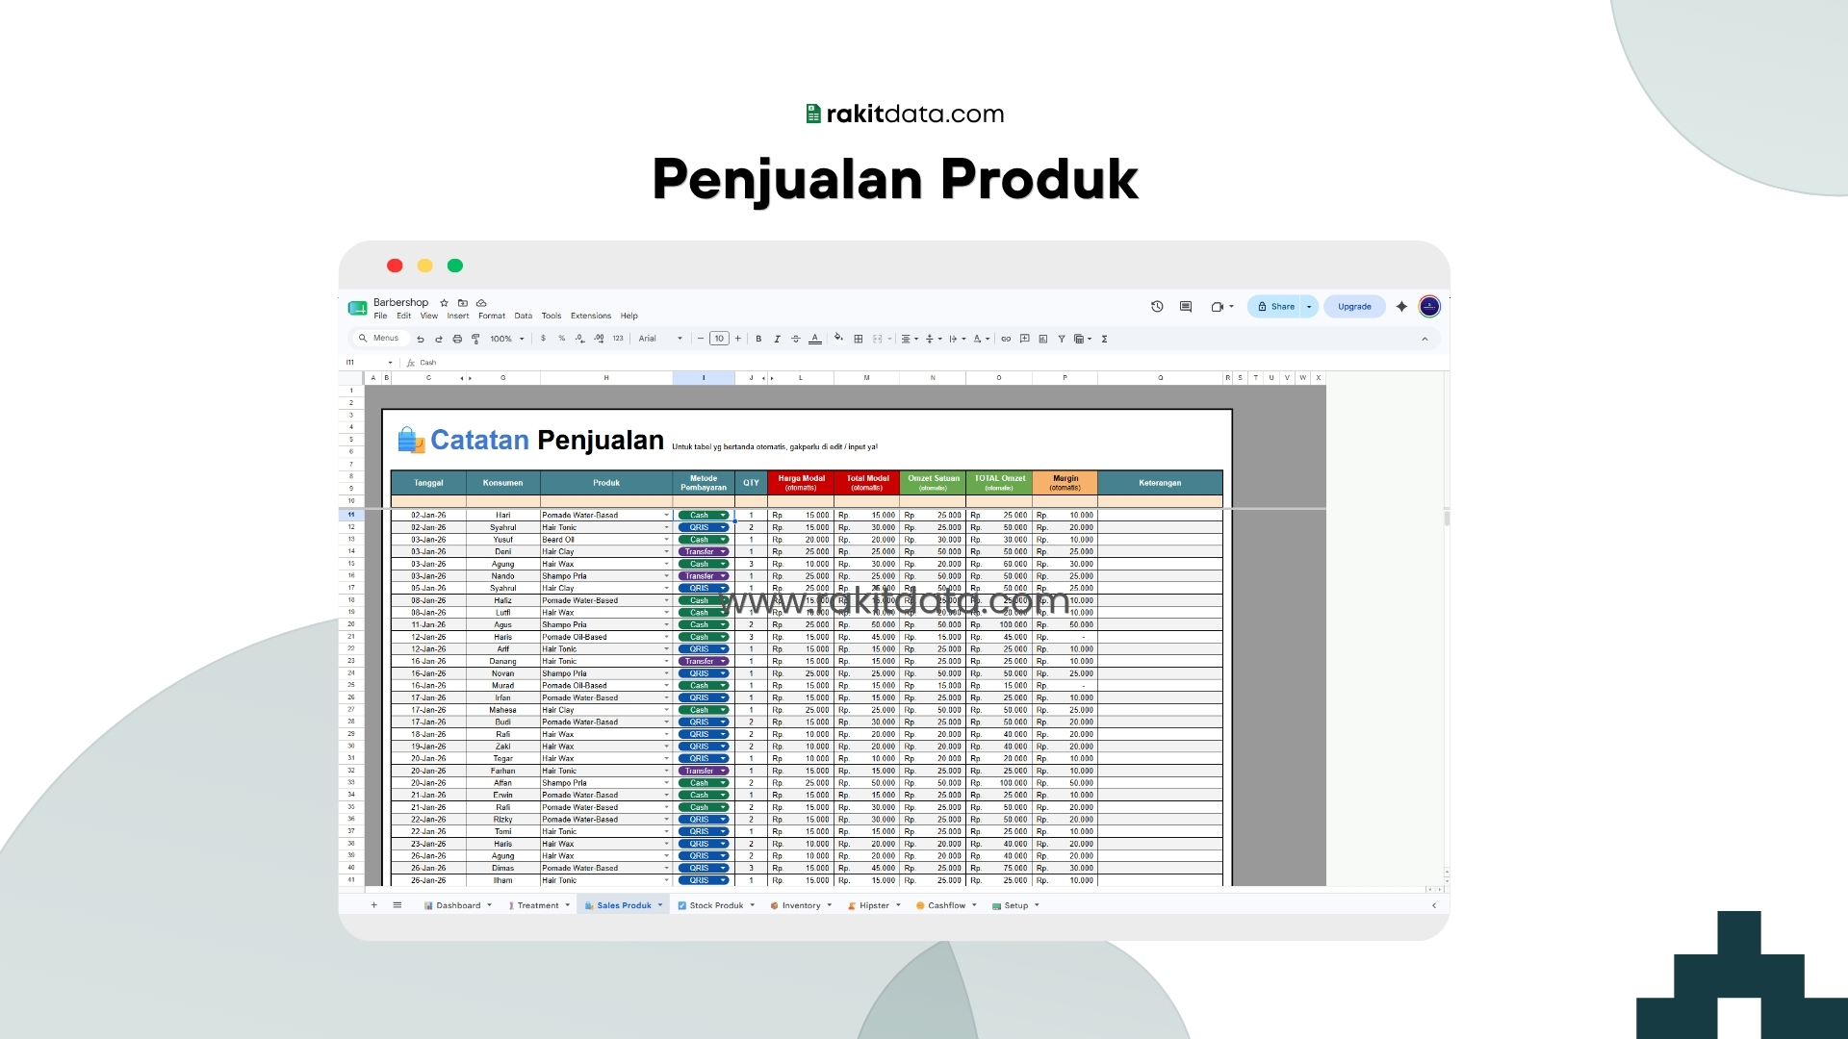Open the fill color picker
Image resolution: width=1848 pixels, height=1039 pixels.
tap(838, 338)
